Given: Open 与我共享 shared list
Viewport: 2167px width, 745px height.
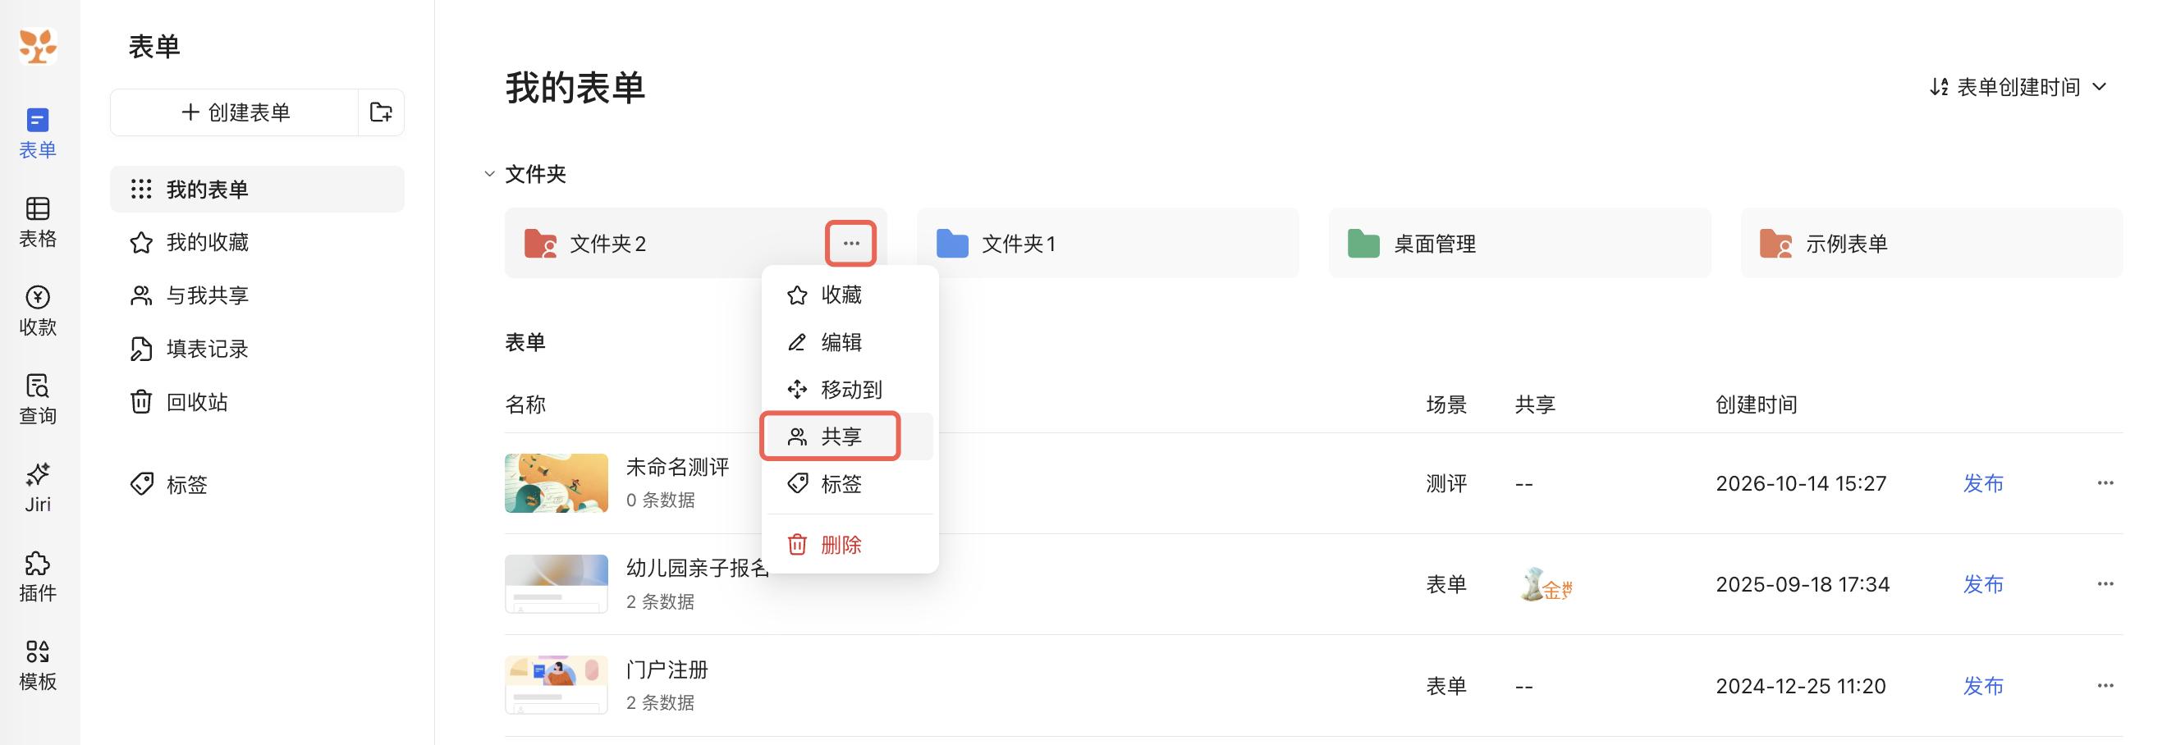Looking at the screenshot, I should pos(257,295).
